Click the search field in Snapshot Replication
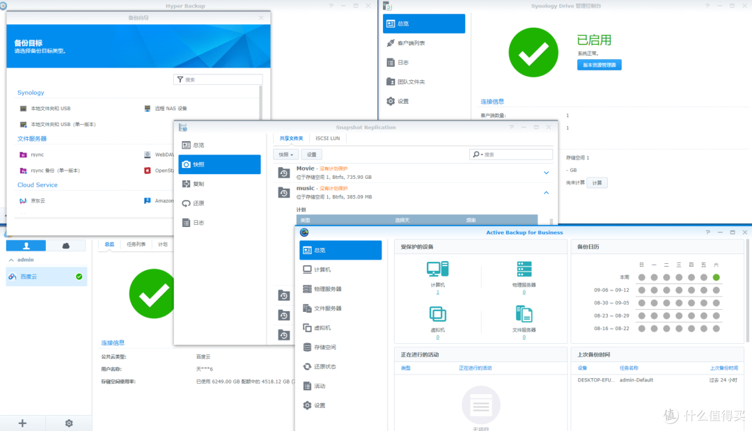752x431 pixels. tap(512, 154)
